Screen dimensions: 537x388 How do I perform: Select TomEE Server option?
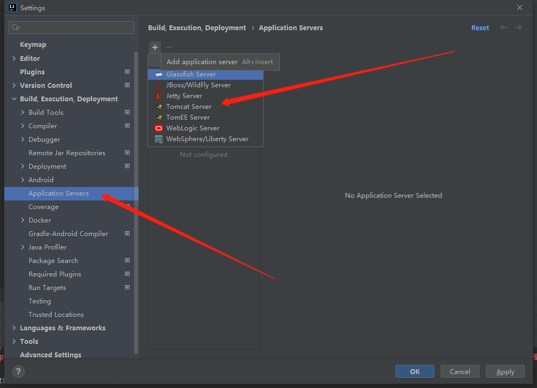pyautogui.click(x=206, y=117)
